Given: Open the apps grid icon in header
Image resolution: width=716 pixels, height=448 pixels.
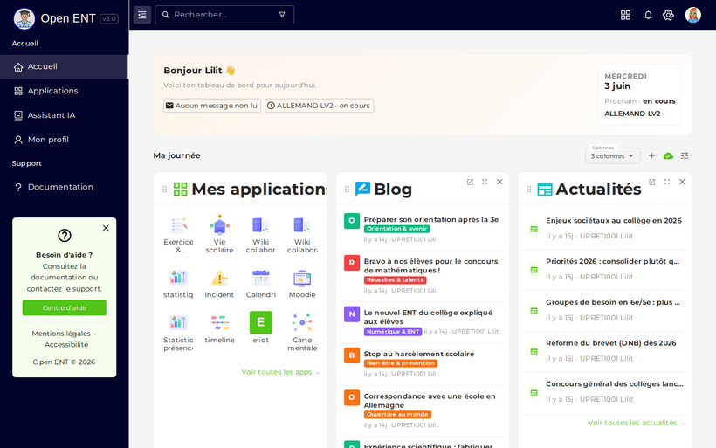Looking at the screenshot, I should (625, 15).
